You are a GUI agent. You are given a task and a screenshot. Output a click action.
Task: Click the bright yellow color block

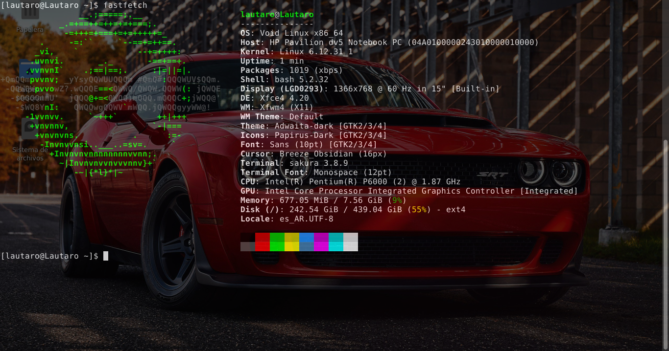(292, 246)
